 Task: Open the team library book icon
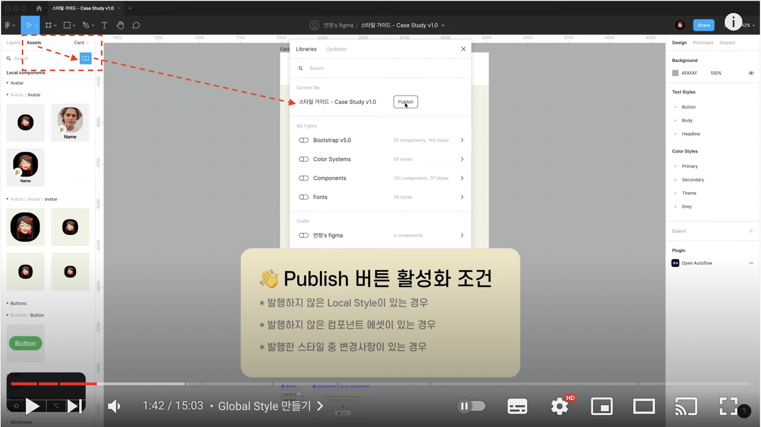(86, 58)
